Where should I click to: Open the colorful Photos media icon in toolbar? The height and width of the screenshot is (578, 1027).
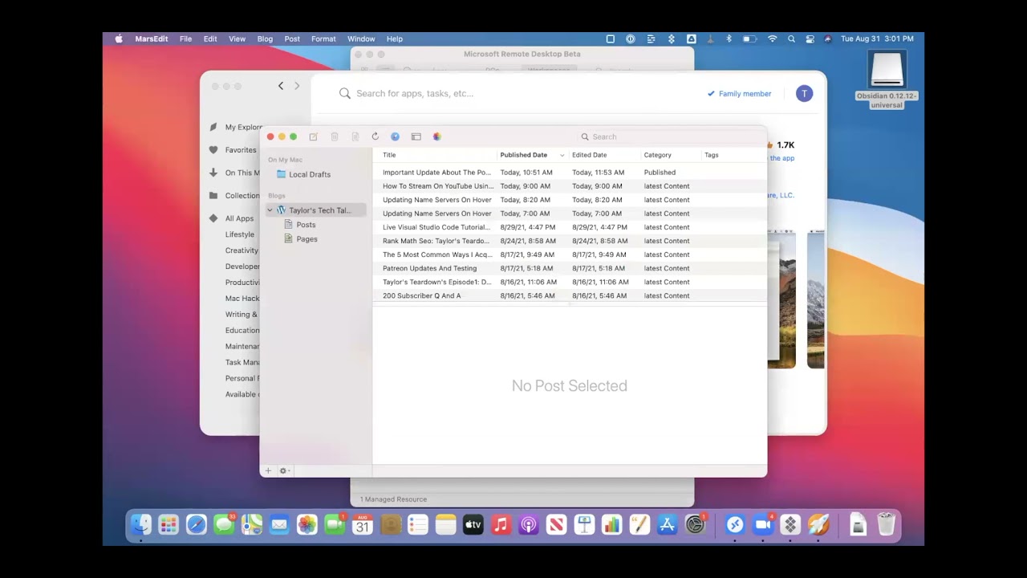(436, 136)
